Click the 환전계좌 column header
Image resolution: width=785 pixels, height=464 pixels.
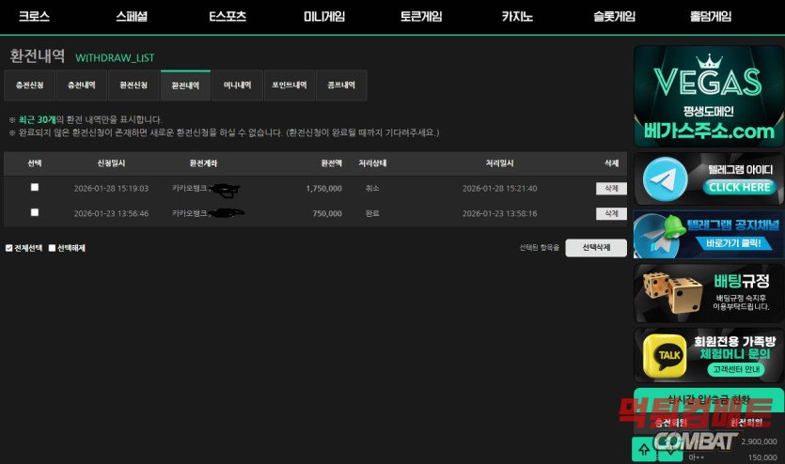(x=203, y=163)
